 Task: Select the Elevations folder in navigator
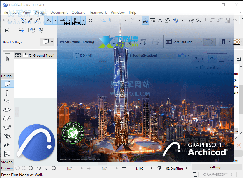point(214,67)
